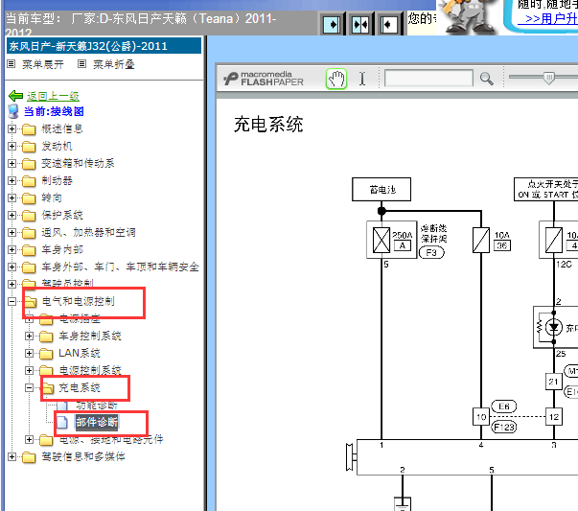Open the 部件诊断 document
The height and width of the screenshot is (511, 578).
(x=97, y=422)
